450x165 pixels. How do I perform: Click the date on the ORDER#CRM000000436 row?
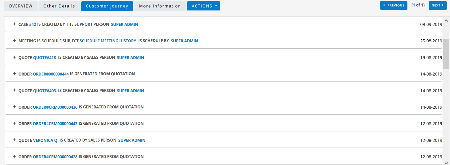(431, 107)
